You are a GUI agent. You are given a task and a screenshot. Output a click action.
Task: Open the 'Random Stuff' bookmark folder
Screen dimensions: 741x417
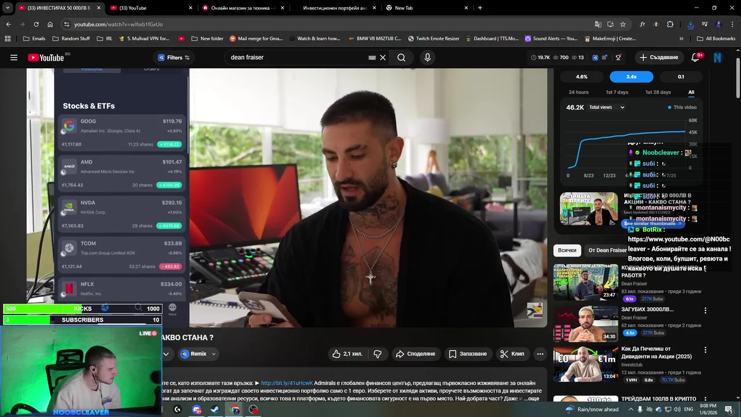(x=71, y=38)
